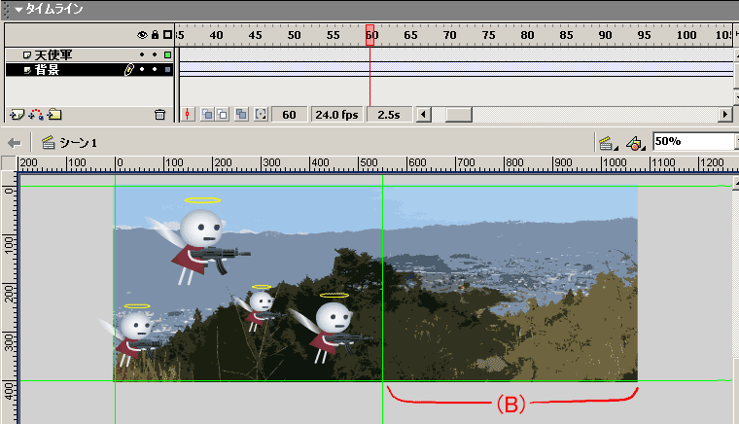Click the page icon beside 天使軍 layer

click(27, 55)
